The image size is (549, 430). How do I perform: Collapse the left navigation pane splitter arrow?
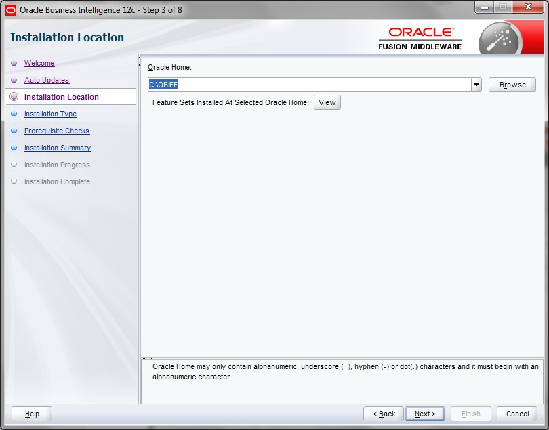click(x=140, y=58)
